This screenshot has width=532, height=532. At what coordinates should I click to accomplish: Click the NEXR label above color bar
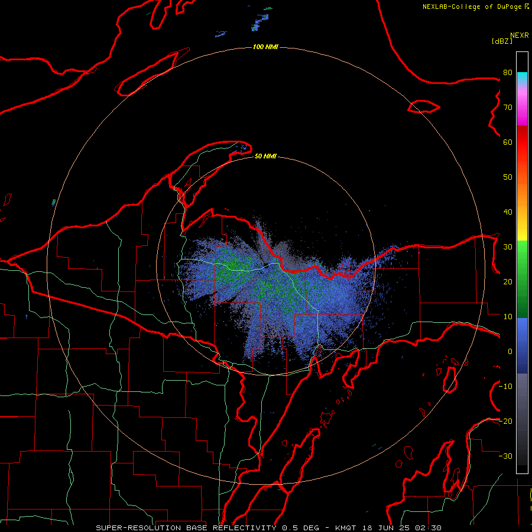click(520, 35)
